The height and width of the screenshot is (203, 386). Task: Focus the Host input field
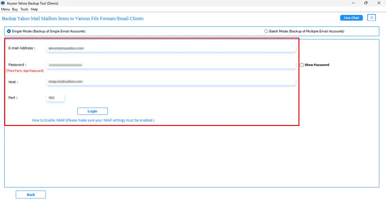point(171,82)
